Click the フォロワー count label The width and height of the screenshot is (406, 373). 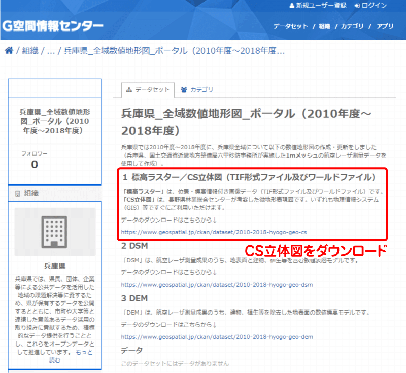pos(34,153)
